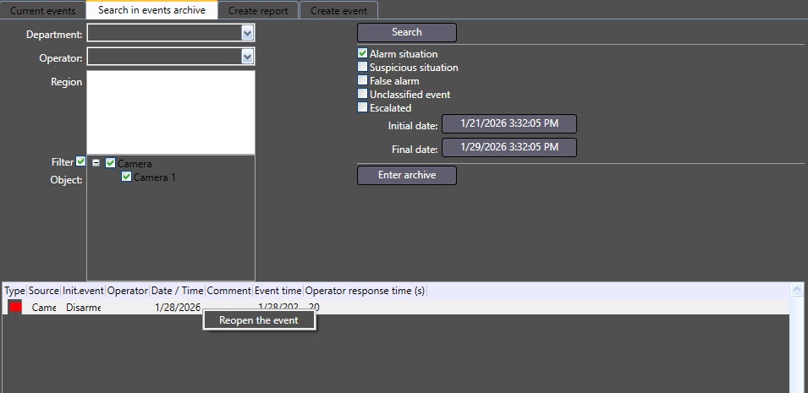This screenshot has height=393, width=808.
Task: Click the Final date field
Action: pos(508,147)
